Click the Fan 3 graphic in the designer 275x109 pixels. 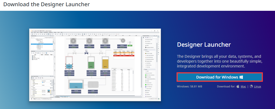(x=105, y=41)
